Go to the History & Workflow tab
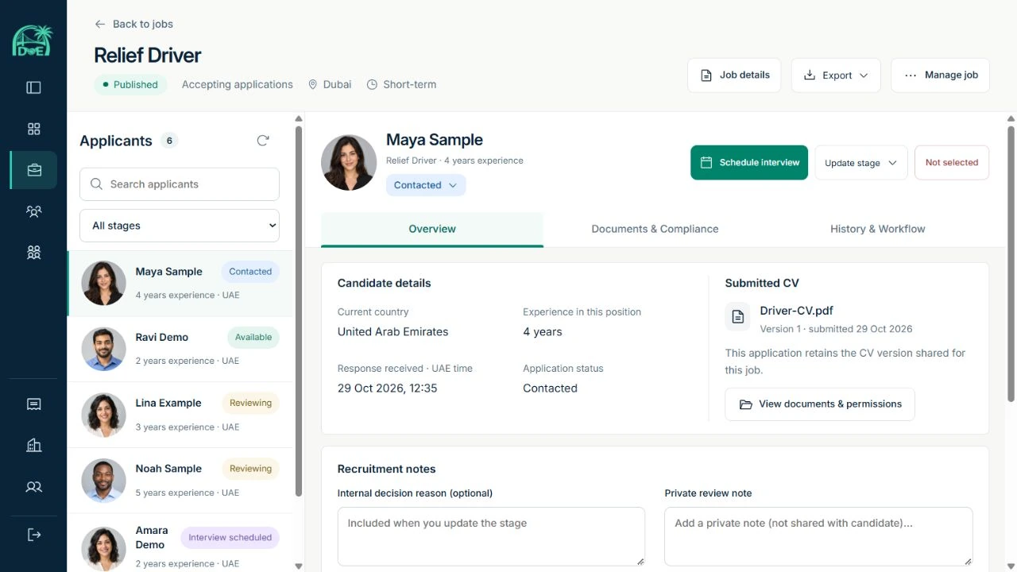This screenshot has width=1017, height=572. pos(878,229)
